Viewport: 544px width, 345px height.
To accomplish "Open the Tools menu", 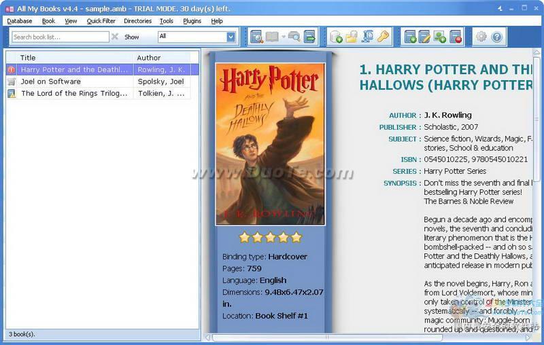I will [167, 21].
